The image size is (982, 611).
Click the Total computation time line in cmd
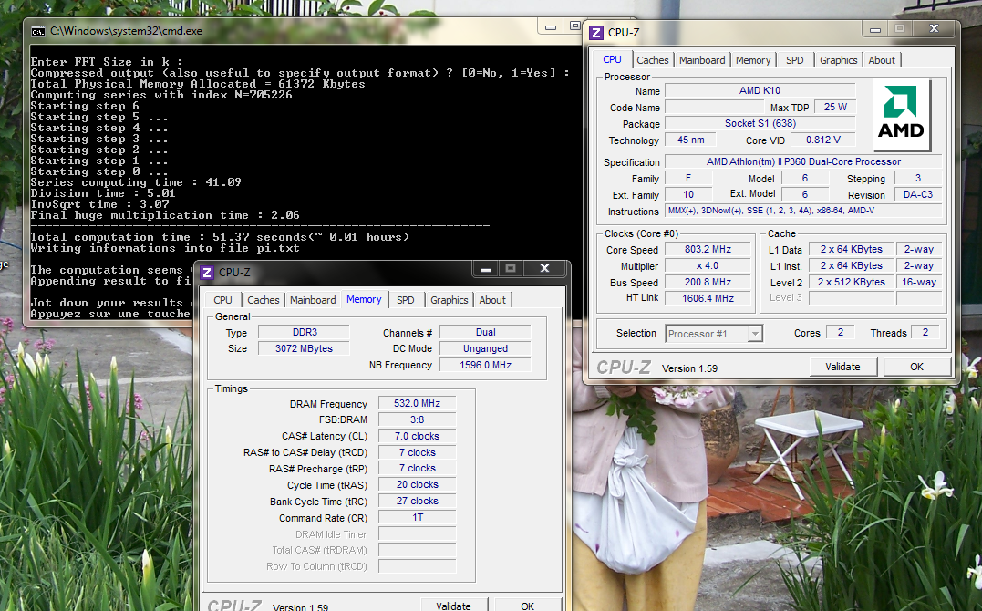(220, 237)
